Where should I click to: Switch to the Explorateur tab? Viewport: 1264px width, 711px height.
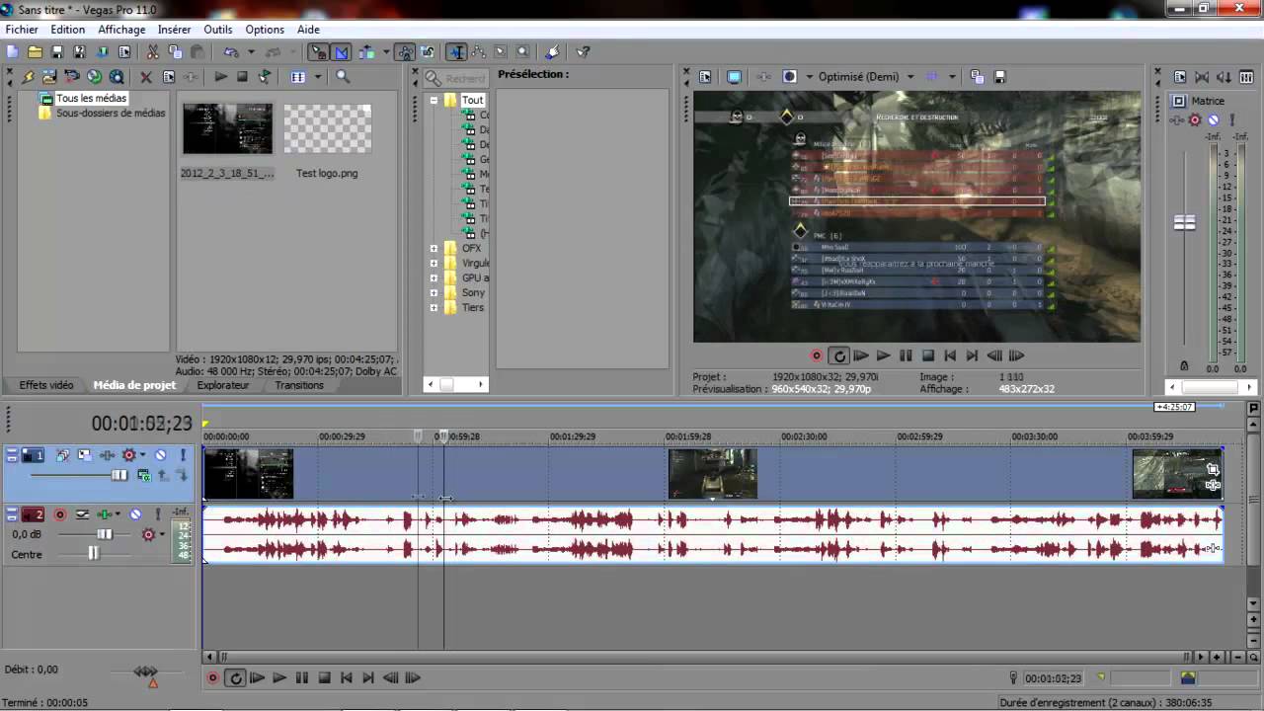[x=223, y=385]
